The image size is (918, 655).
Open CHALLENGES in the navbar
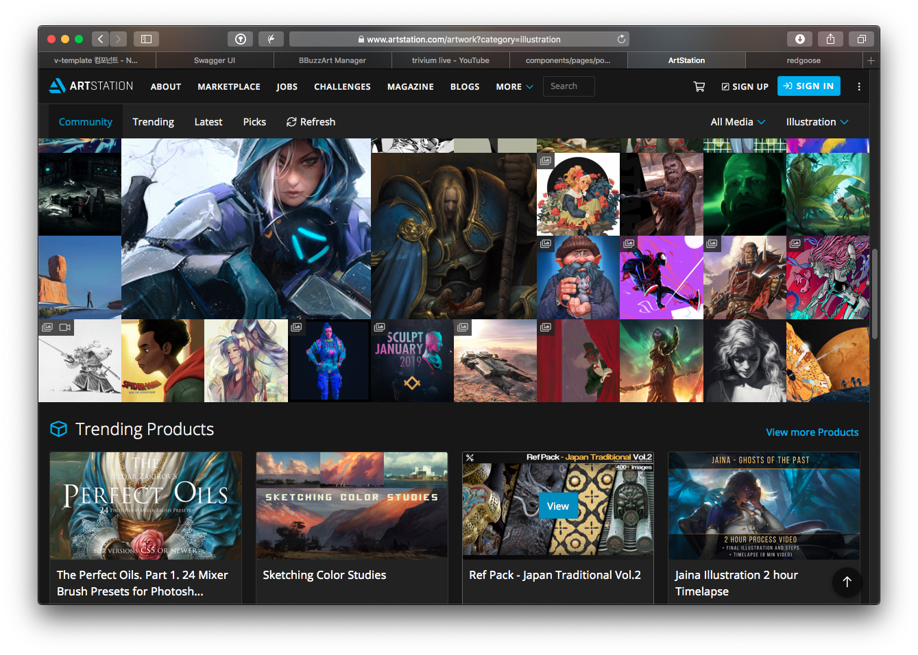click(x=342, y=87)
